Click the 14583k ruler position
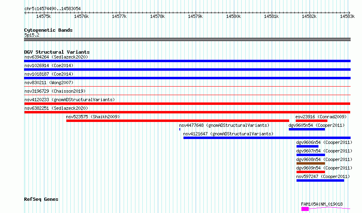 click(347, 16)
